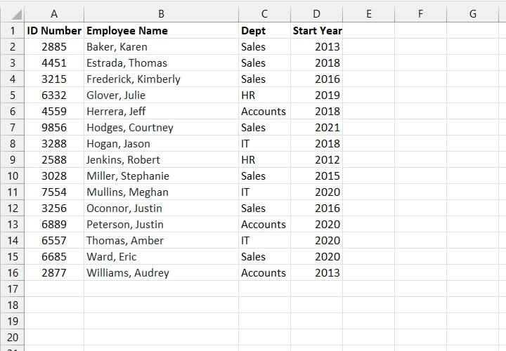Select row 17 header

[x=13, y=289]
